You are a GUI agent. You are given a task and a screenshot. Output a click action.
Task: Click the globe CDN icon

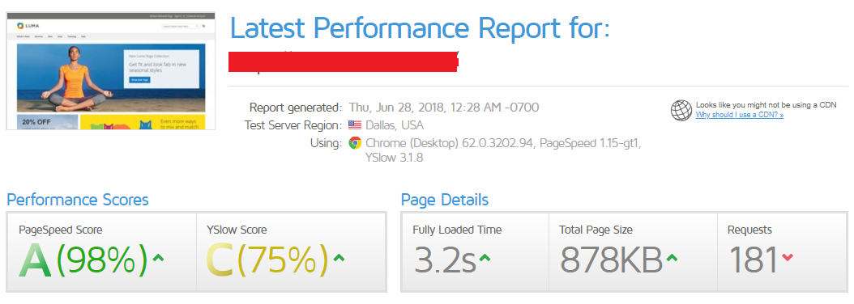tap(681, 111)
